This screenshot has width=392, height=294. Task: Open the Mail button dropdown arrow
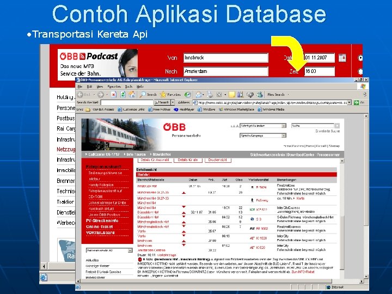click(203, 95)
